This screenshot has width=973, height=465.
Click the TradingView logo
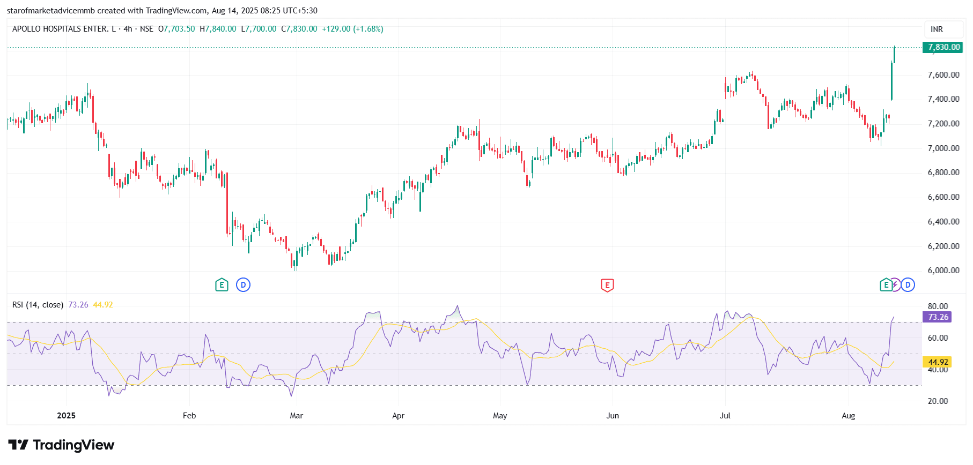point(61,445)
